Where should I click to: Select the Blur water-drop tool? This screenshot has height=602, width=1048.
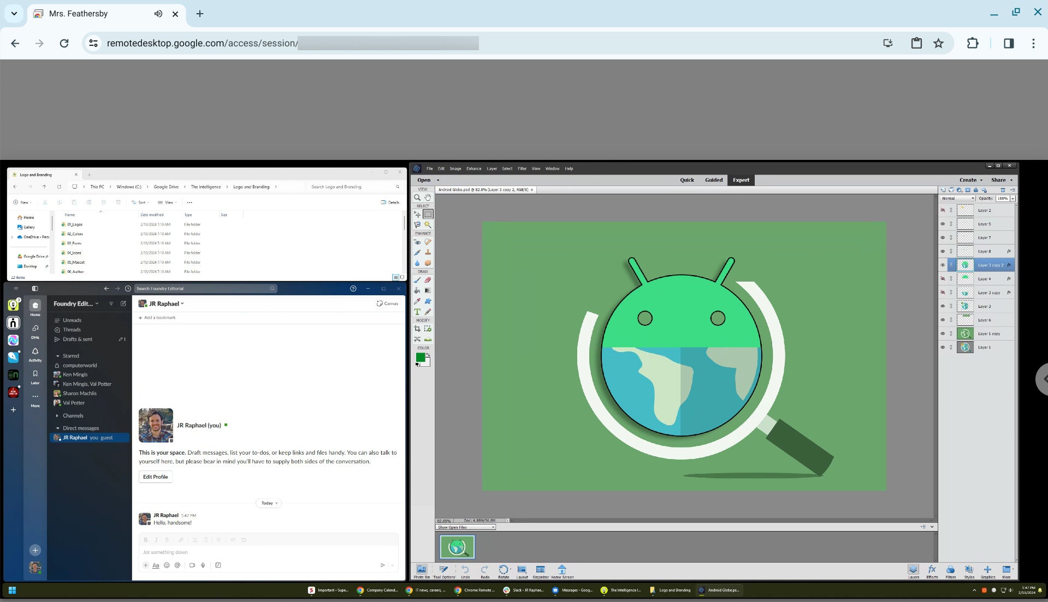click(417, 263)
